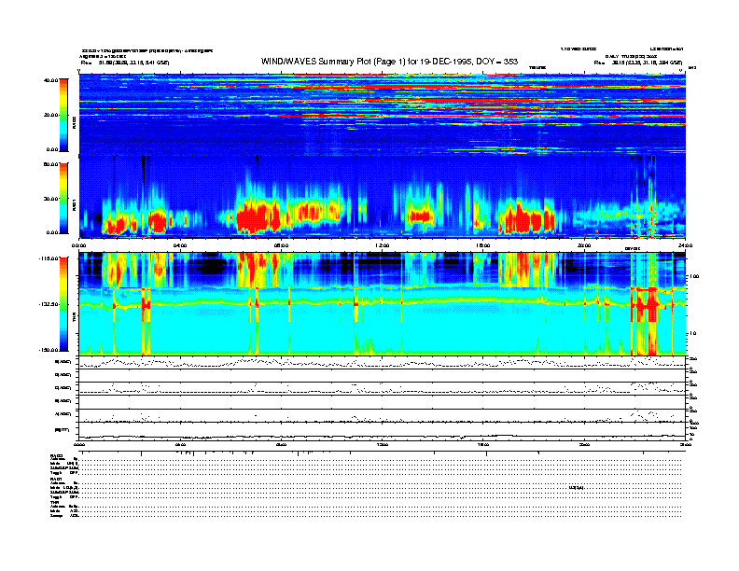Click the vertical RAD1 axis label
Viewport: 739px width, 571px height.
pos(74,204)
